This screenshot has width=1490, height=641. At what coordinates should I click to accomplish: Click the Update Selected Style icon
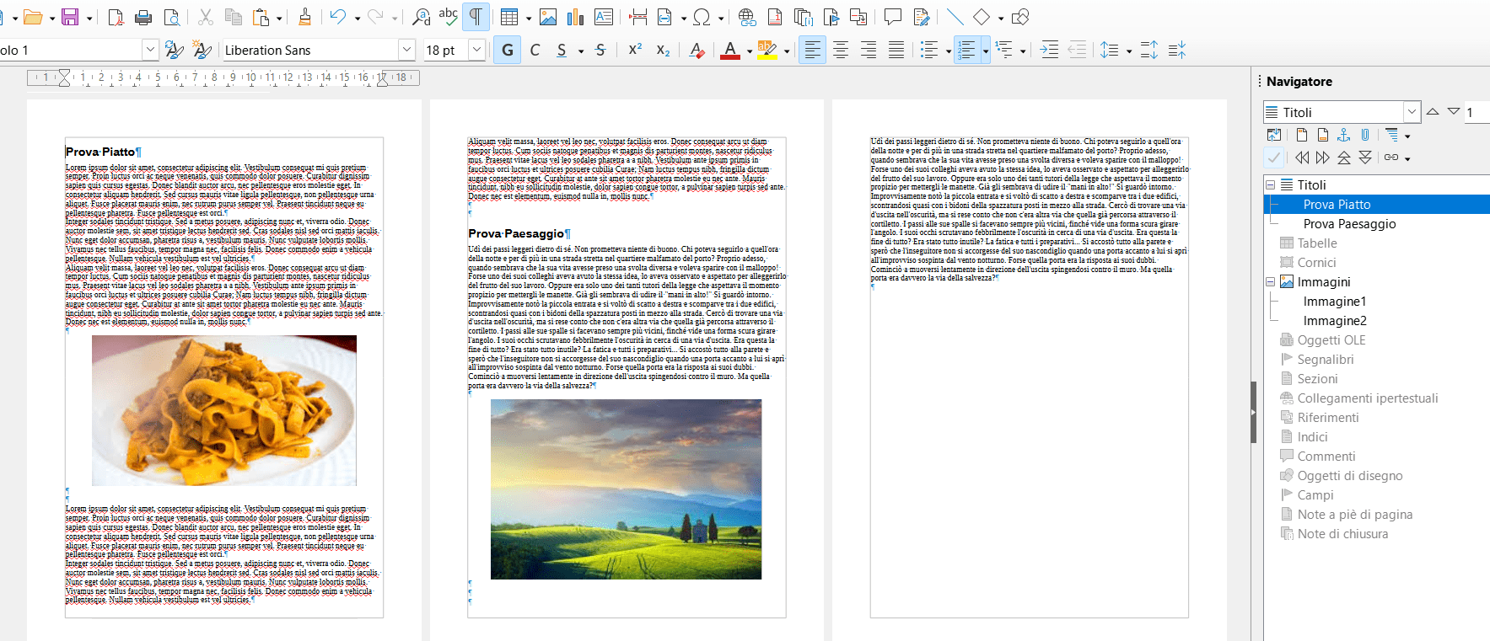coord(175,51)
